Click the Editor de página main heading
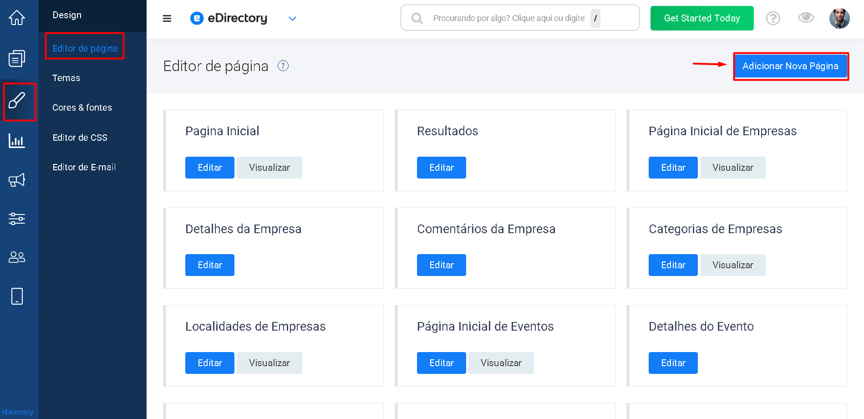 pyautogui.click(x=216, y=66)
